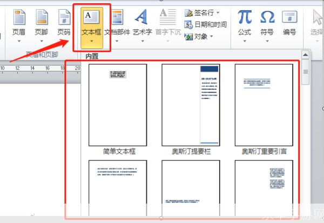This screenshot has height=223, width=324.
Task: Click the gallery scroll-up arrow
Action: pos(305,55)
